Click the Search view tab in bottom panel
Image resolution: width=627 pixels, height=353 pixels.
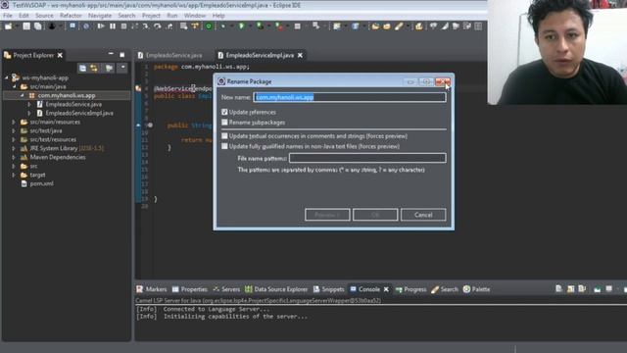tap(445, 289)
